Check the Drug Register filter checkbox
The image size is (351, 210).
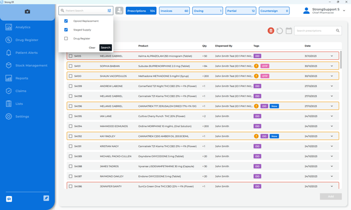point(66,38)
